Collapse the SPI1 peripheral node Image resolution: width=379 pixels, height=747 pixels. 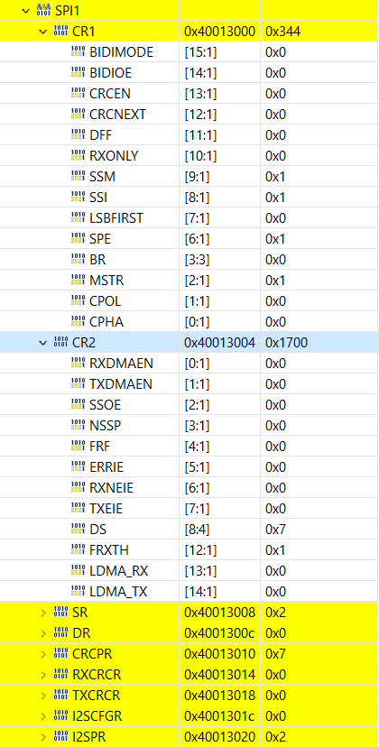(x=26, y=11)
